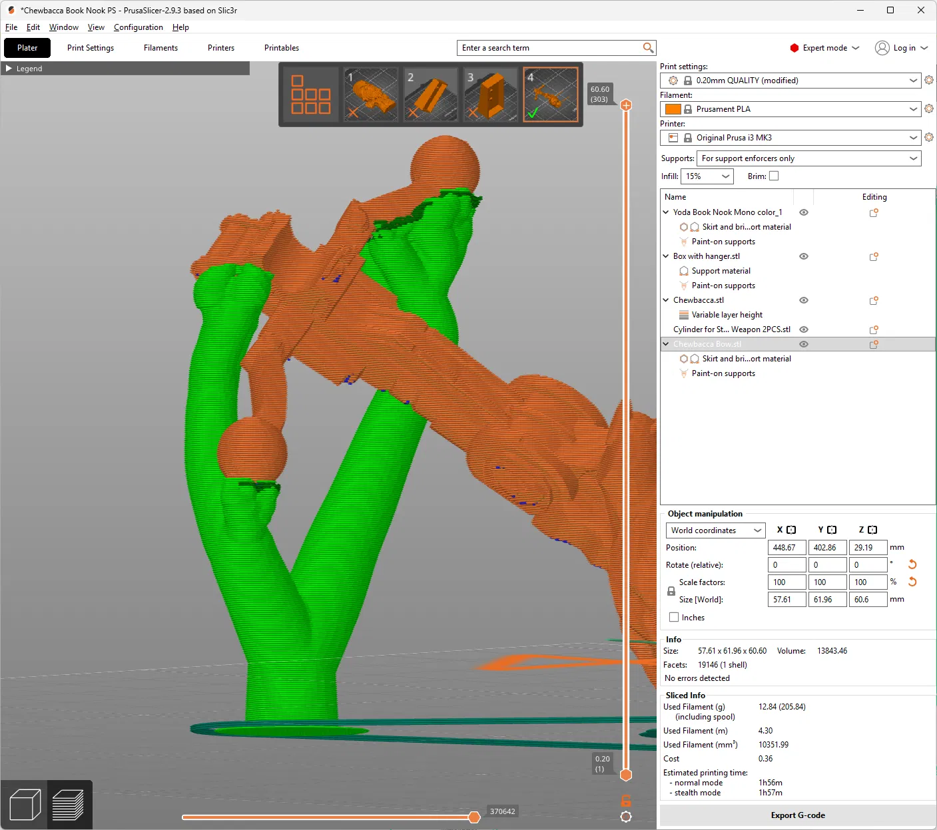Toggle visibility of Chewbacca.stl
The height and width of the screenshot is (830, 937).
pos(804,300)
